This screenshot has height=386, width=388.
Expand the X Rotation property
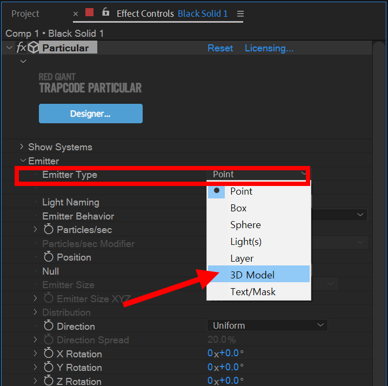(35, 354)
